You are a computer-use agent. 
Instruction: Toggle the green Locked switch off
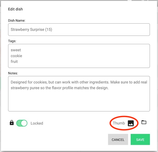(22, 123)
